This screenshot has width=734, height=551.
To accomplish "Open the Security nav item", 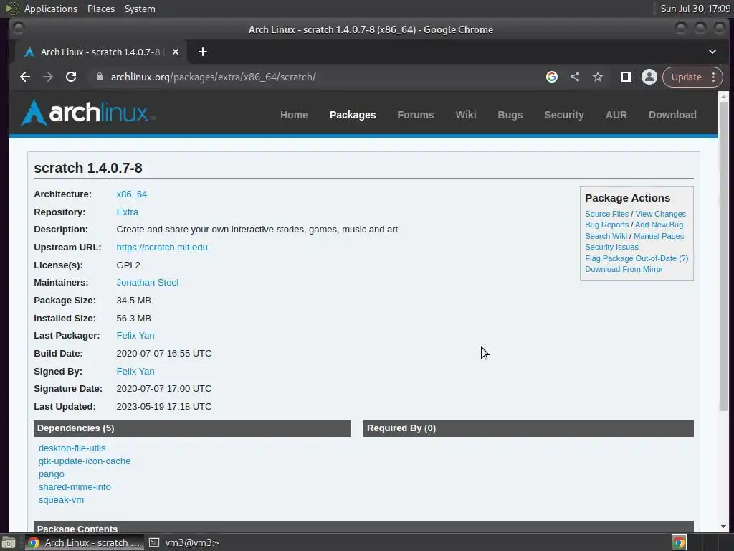I will (564, 115).
